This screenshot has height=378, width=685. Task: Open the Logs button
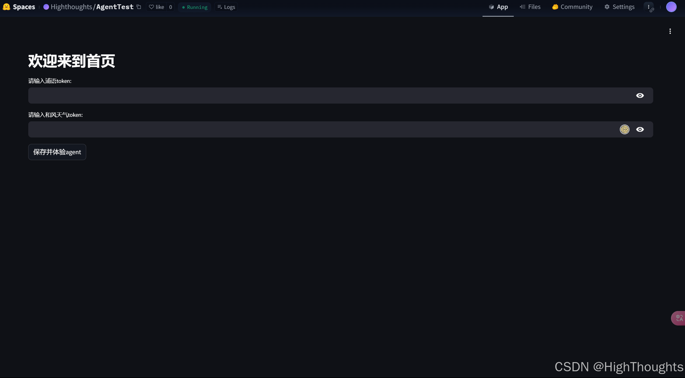[226, 7]
